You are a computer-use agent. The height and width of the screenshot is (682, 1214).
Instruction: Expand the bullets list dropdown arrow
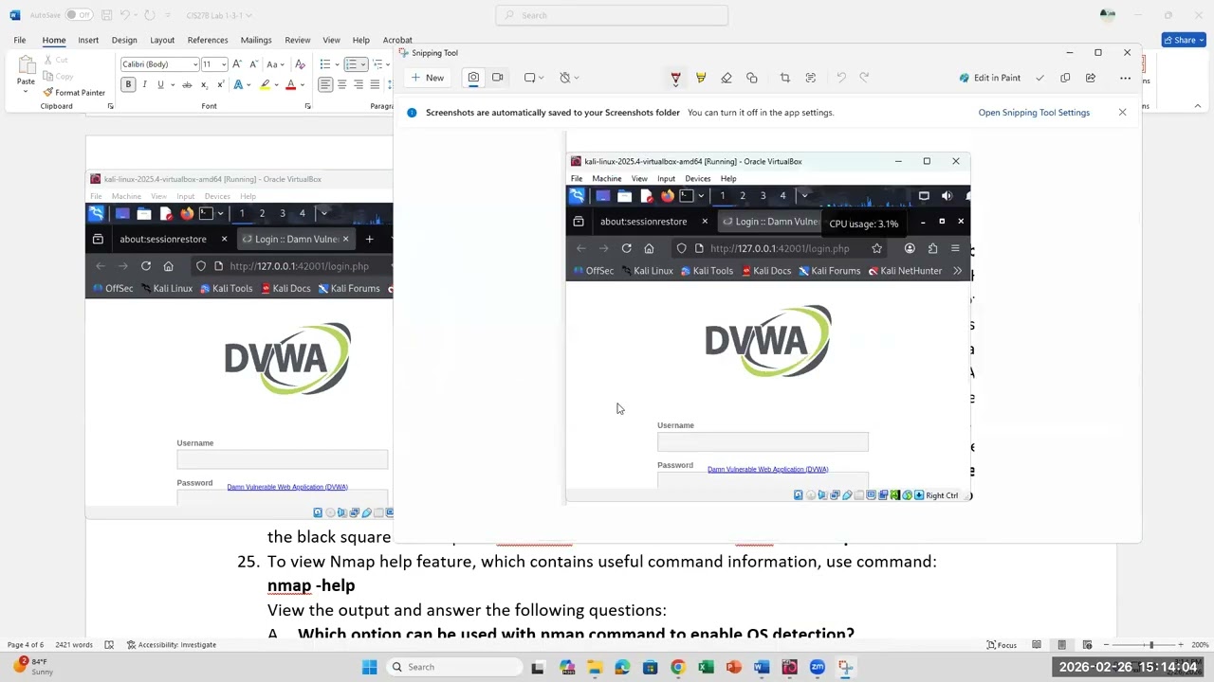click(338, 64)
